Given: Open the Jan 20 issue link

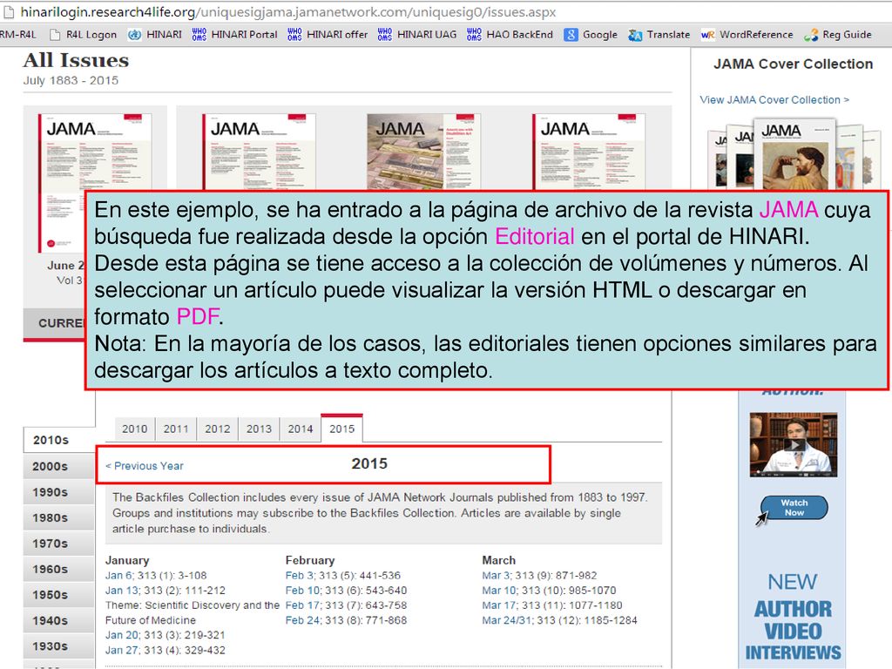Looking at the screenshot, I should pyautogui.click(x=122, y=635).
